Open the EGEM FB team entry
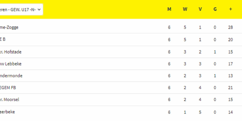 (x=8, y=88)
